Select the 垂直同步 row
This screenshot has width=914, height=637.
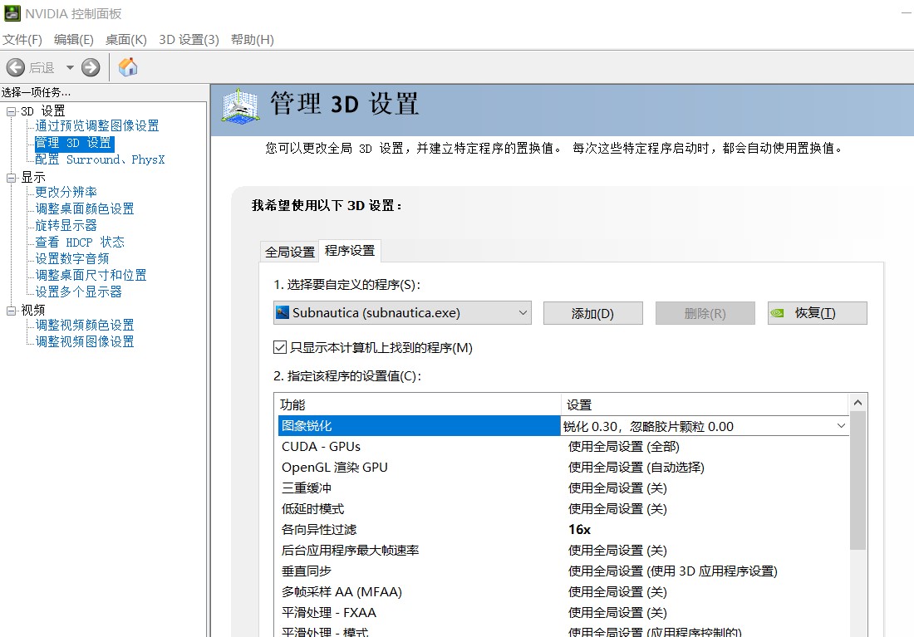[x=563, y=571]
